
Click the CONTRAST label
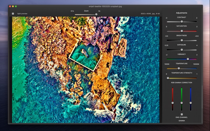pyautogui.click(x=182, y=17)
